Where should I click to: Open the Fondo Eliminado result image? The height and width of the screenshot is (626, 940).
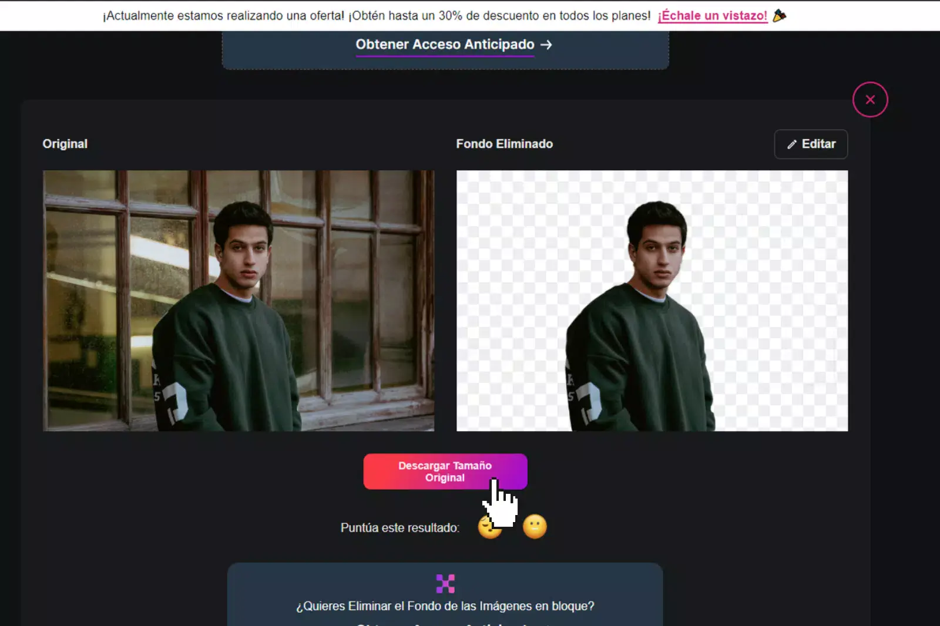click(x=652, y=300)
